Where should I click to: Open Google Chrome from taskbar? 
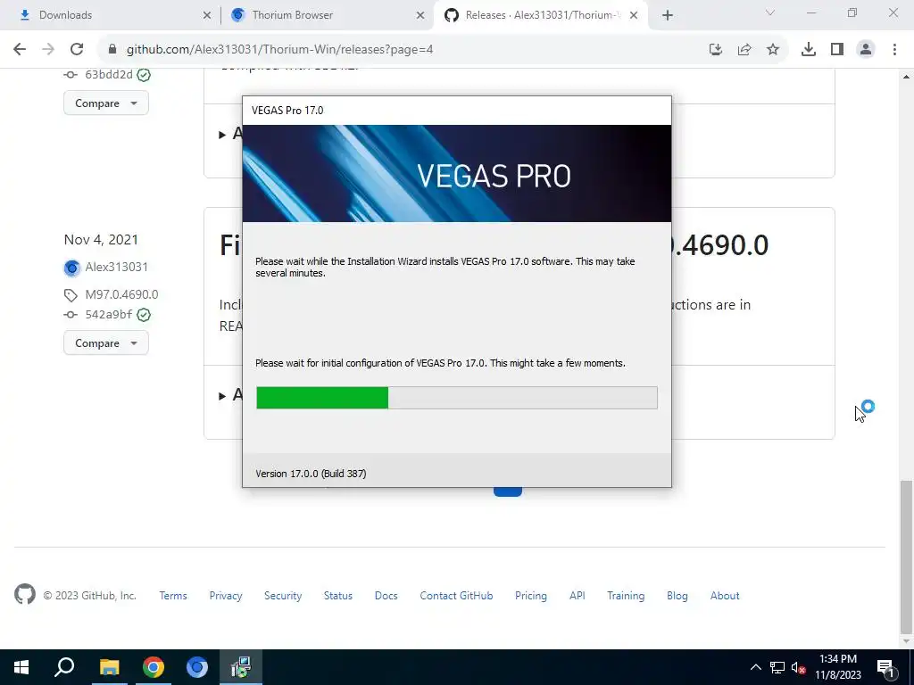point(154,667)
